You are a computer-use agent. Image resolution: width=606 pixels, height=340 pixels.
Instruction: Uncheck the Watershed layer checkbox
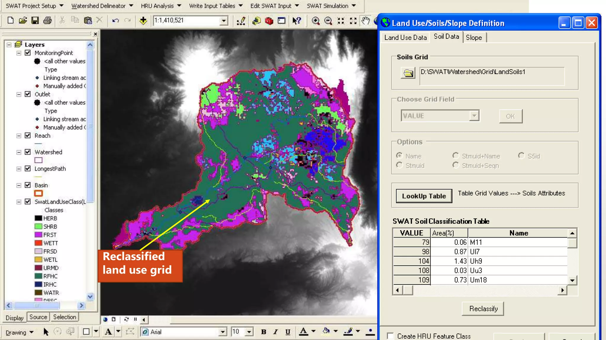pyautogui.click(x=28, y=152)
